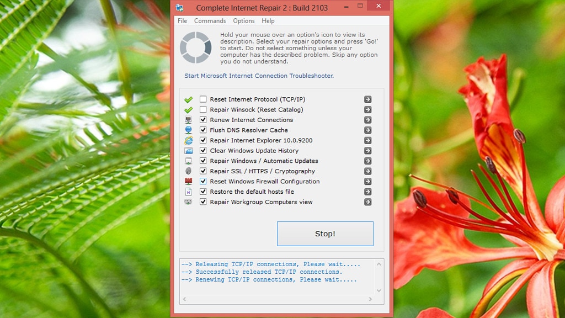Screen dimensions: 565x318
Task: Open Start Microsoft Internet Connection Troubleshooter link
Action: point(259,76)
